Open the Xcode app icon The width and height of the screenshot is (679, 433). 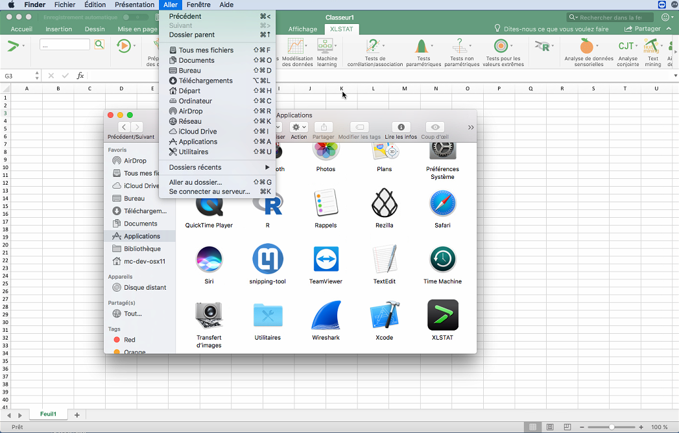click(x=384, y=315)
